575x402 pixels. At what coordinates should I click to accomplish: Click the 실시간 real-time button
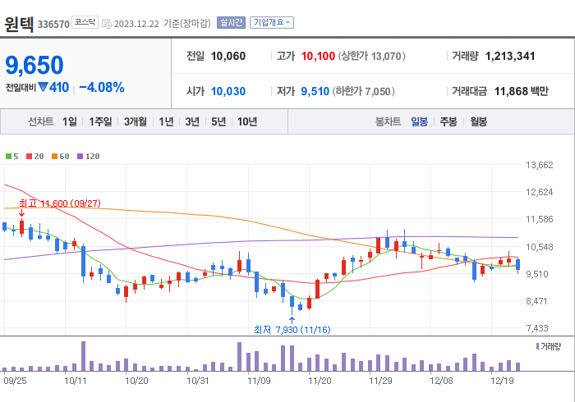point(231,23)
